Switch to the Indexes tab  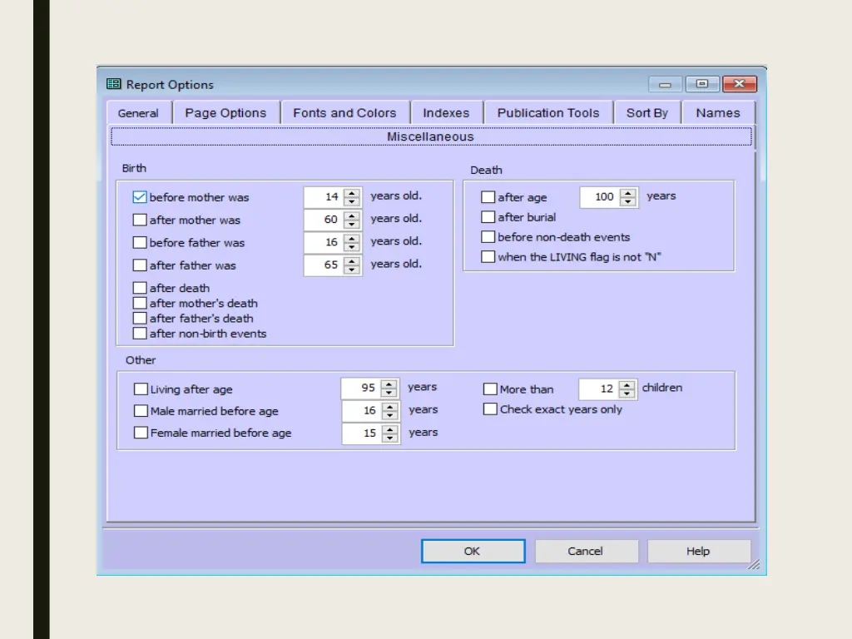tap(447, 113)
